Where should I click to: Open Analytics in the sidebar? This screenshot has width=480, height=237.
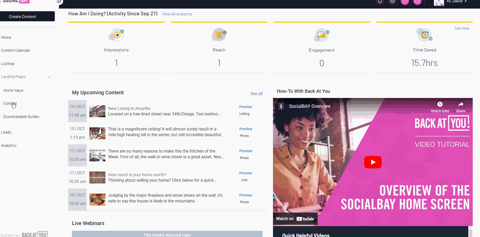click(9, 146)
